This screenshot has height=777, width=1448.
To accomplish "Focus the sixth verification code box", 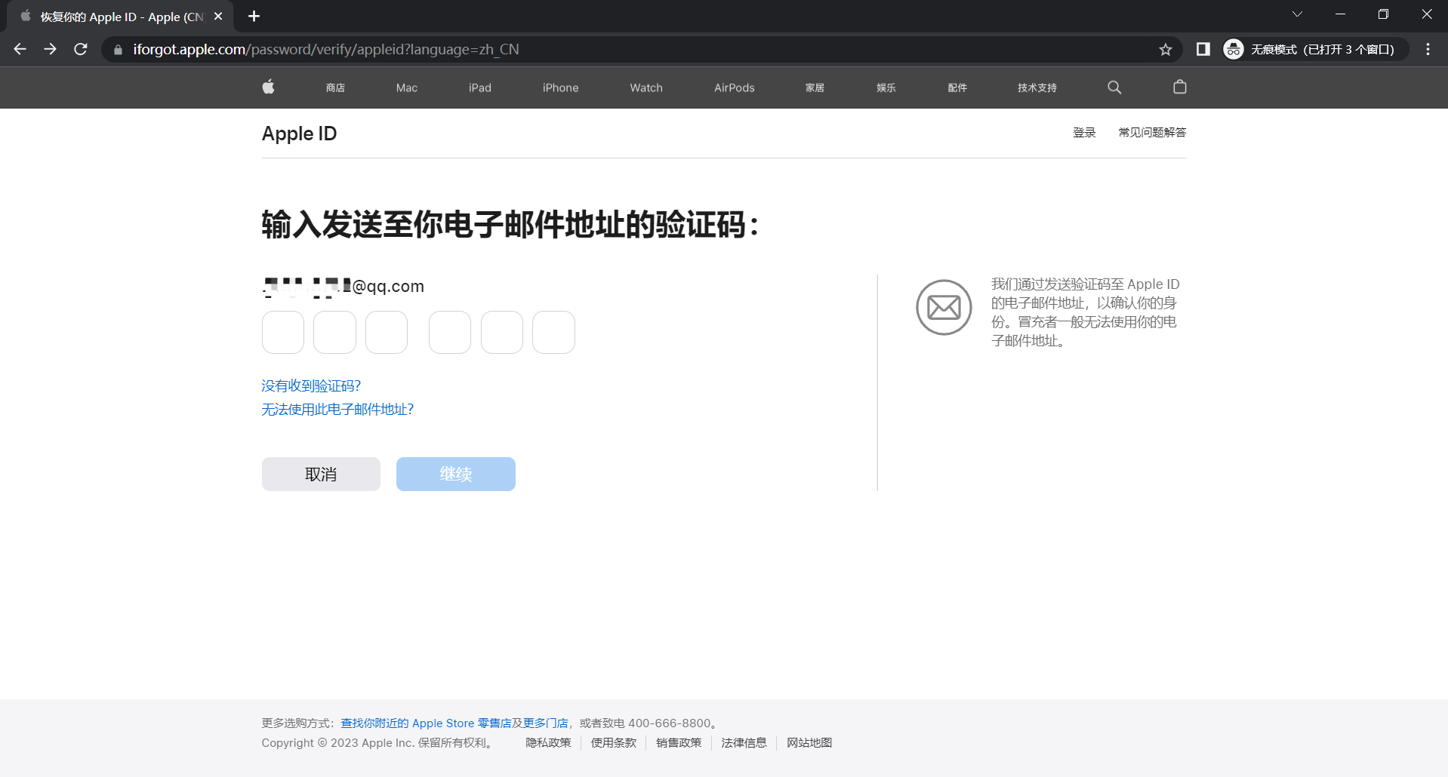I will tap(553, 332).
